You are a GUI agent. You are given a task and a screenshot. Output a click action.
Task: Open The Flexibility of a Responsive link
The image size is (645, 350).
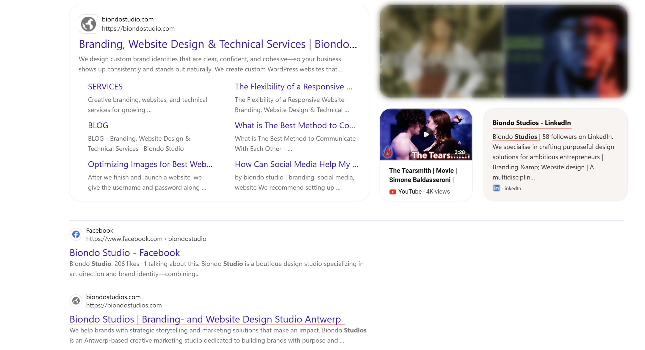(x=293, y=87)
